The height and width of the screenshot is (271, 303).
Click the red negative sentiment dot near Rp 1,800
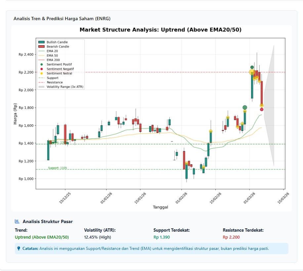click(262, 109)
